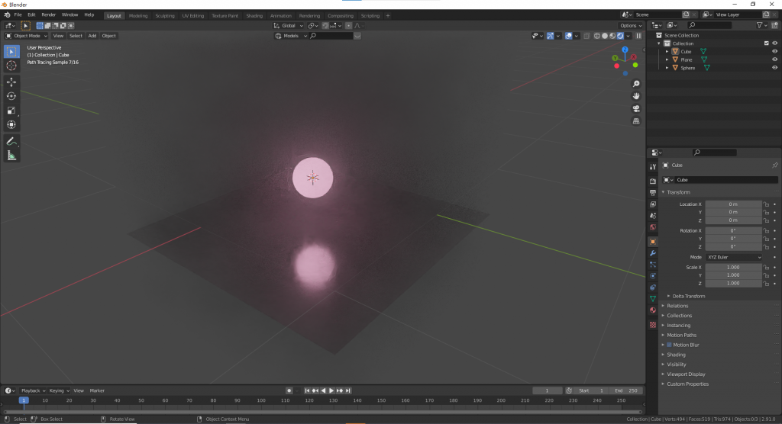
Task: Enable the Motion Blur checkbox
Action: (x=669, y=345)
